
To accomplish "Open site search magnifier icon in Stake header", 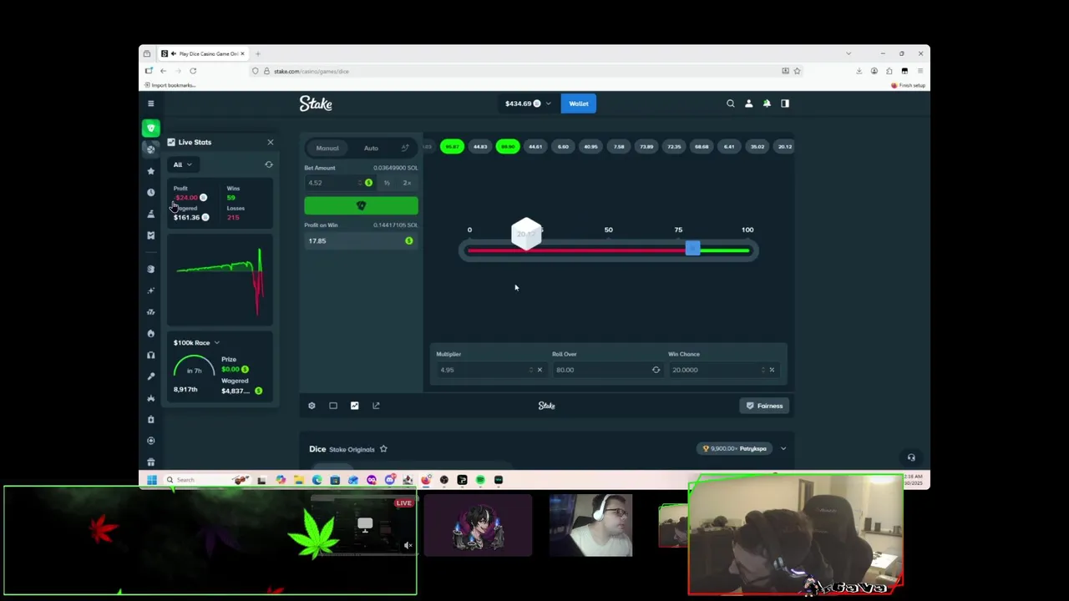I will point(731,104).
